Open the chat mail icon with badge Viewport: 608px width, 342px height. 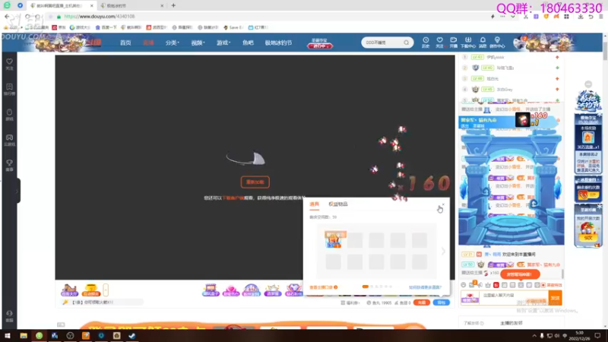click(472, 284)
